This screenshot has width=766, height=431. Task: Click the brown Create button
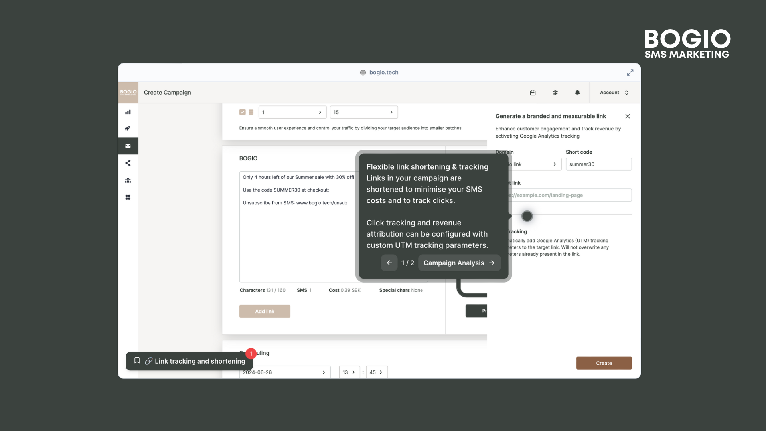coord(604,363)
